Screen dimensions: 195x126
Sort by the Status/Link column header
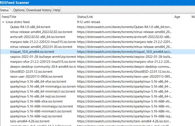(124, 17)
